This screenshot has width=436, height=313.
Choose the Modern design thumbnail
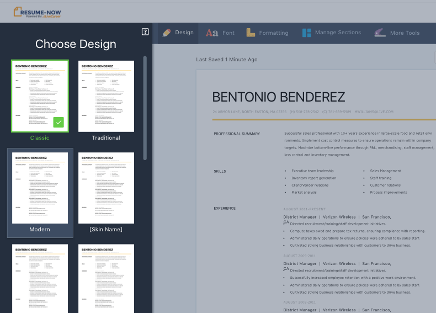point(40,188)
